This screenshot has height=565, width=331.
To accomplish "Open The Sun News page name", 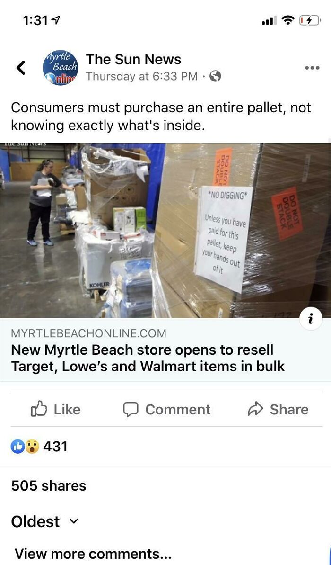I will pyautogui.click(x=133, y=60).
